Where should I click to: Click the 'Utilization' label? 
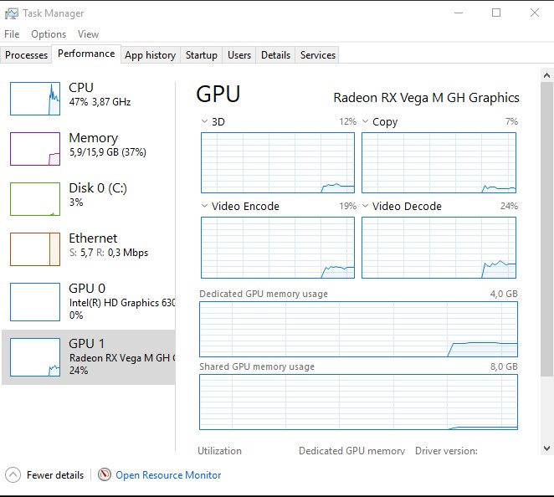(x=219, y=451)
